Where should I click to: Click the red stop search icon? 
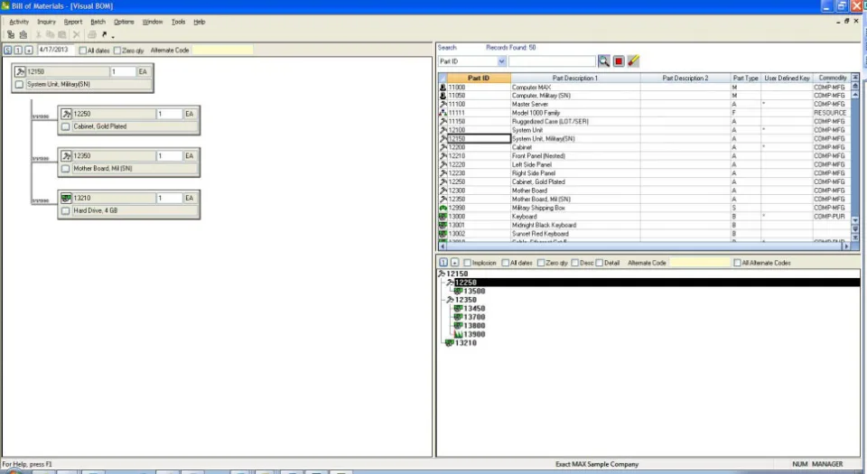pyautogui.click(x=619, y=61)
